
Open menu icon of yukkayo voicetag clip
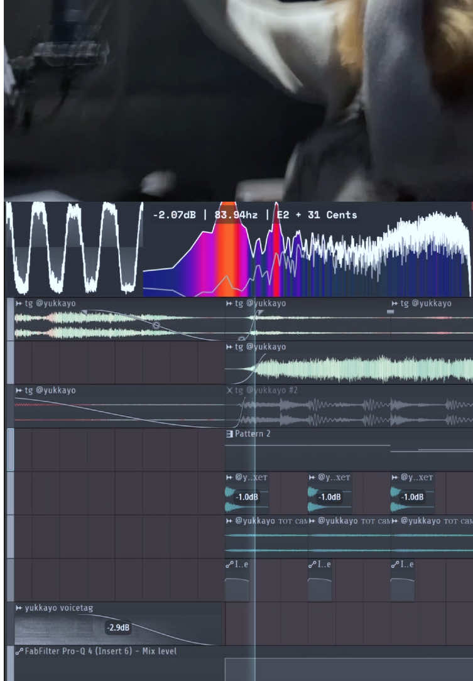coord(19,608)
